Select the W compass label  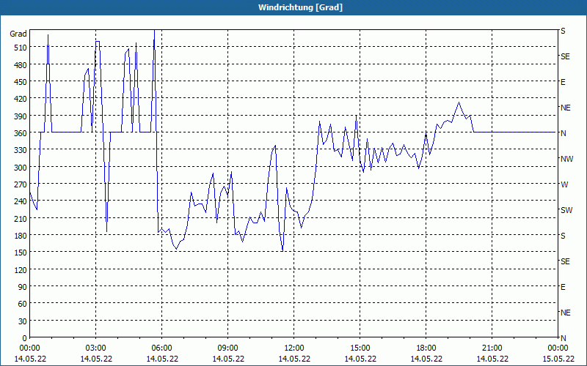click(564, 184)
